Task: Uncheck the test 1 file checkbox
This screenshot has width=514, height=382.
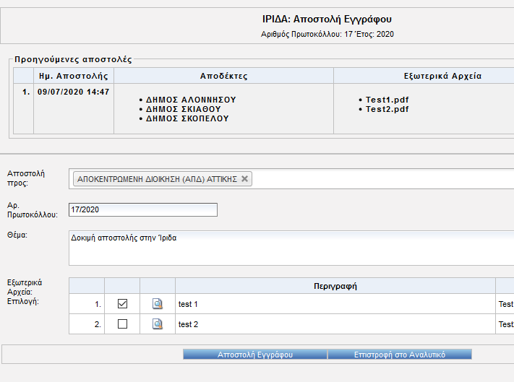Action: [122, 304]
